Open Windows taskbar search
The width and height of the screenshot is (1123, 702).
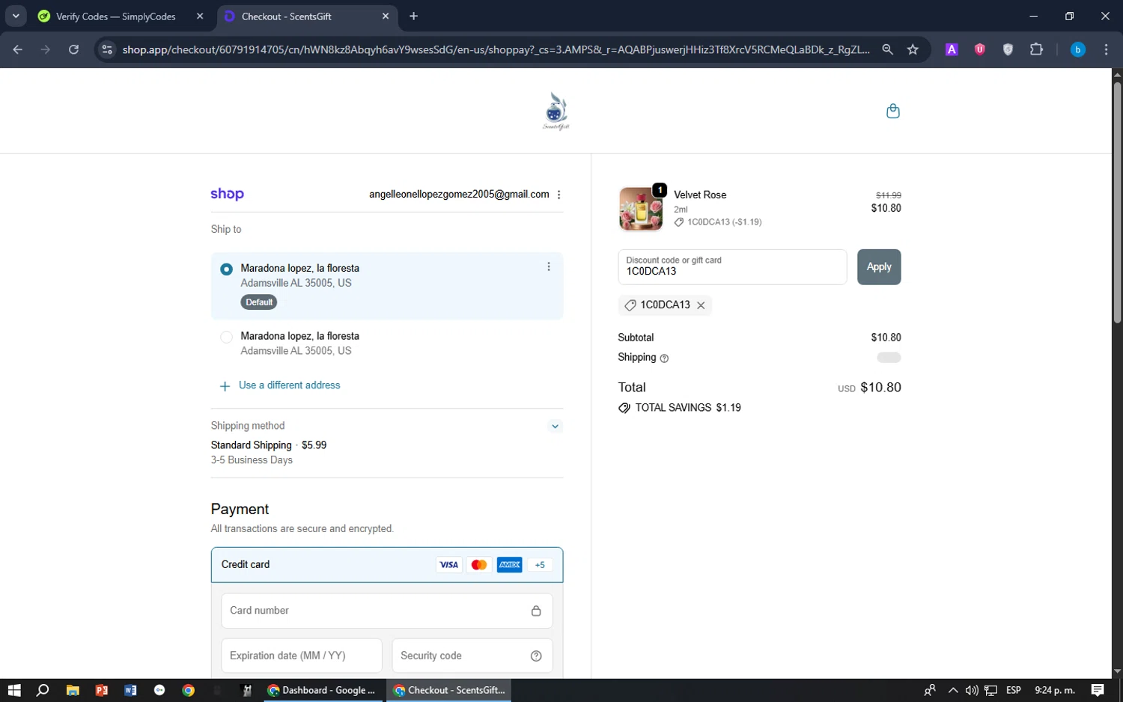[x=43, y=690]
